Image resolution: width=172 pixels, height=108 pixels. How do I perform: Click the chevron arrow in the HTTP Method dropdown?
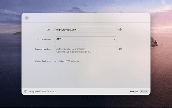click(x=114, y=39)
